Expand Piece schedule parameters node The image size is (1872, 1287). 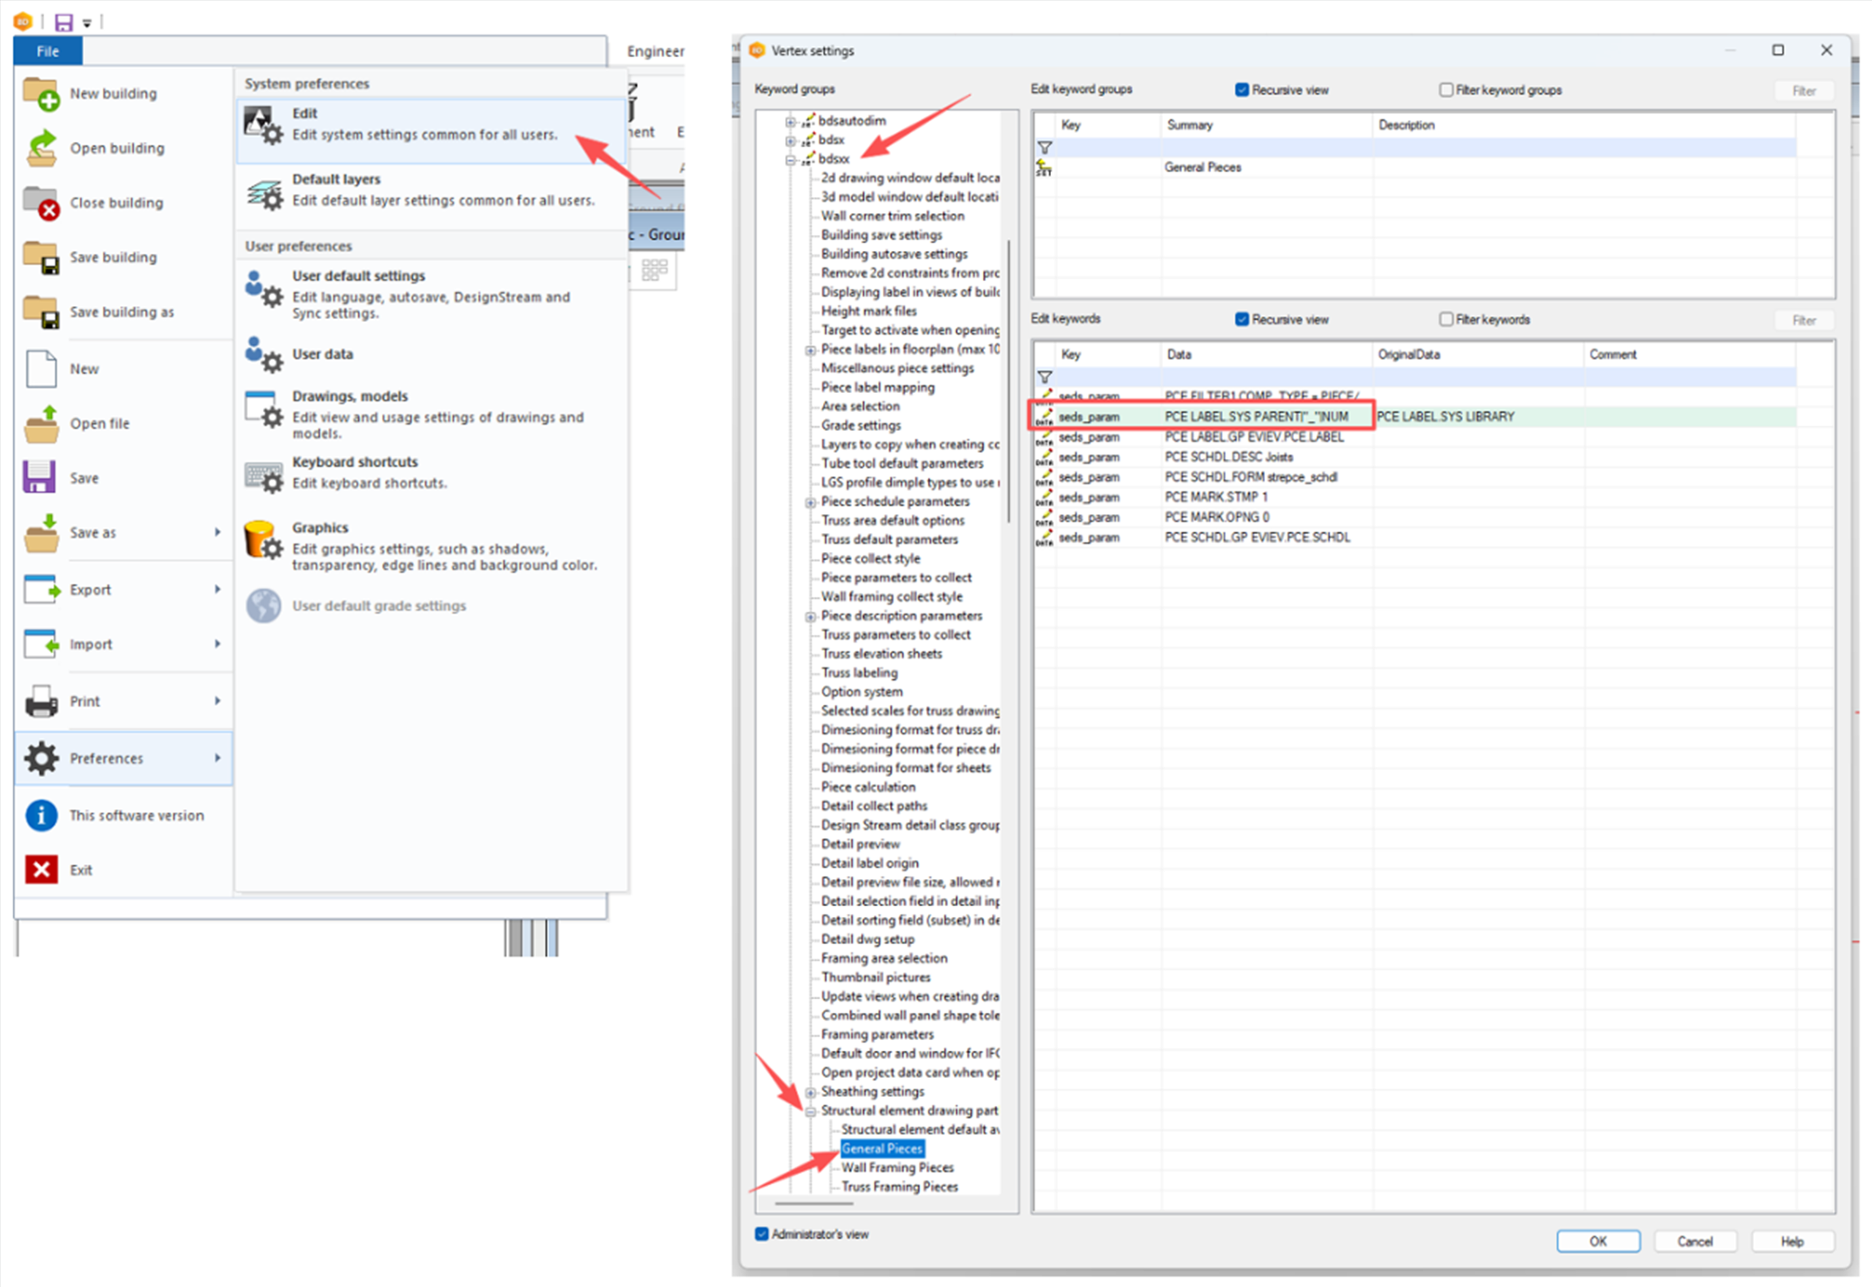pyautogui.click(x=810, y=502)
